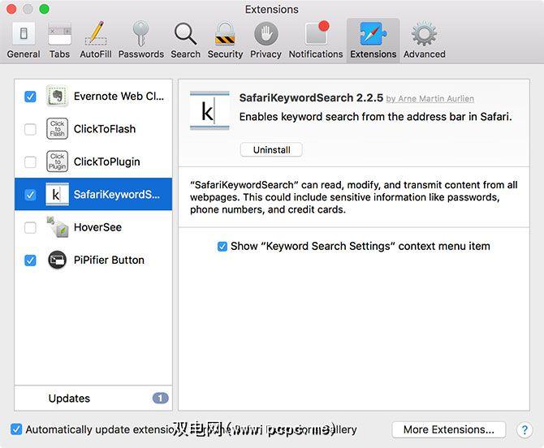Select the ClickToPlugin extension name

pos(107,162)
